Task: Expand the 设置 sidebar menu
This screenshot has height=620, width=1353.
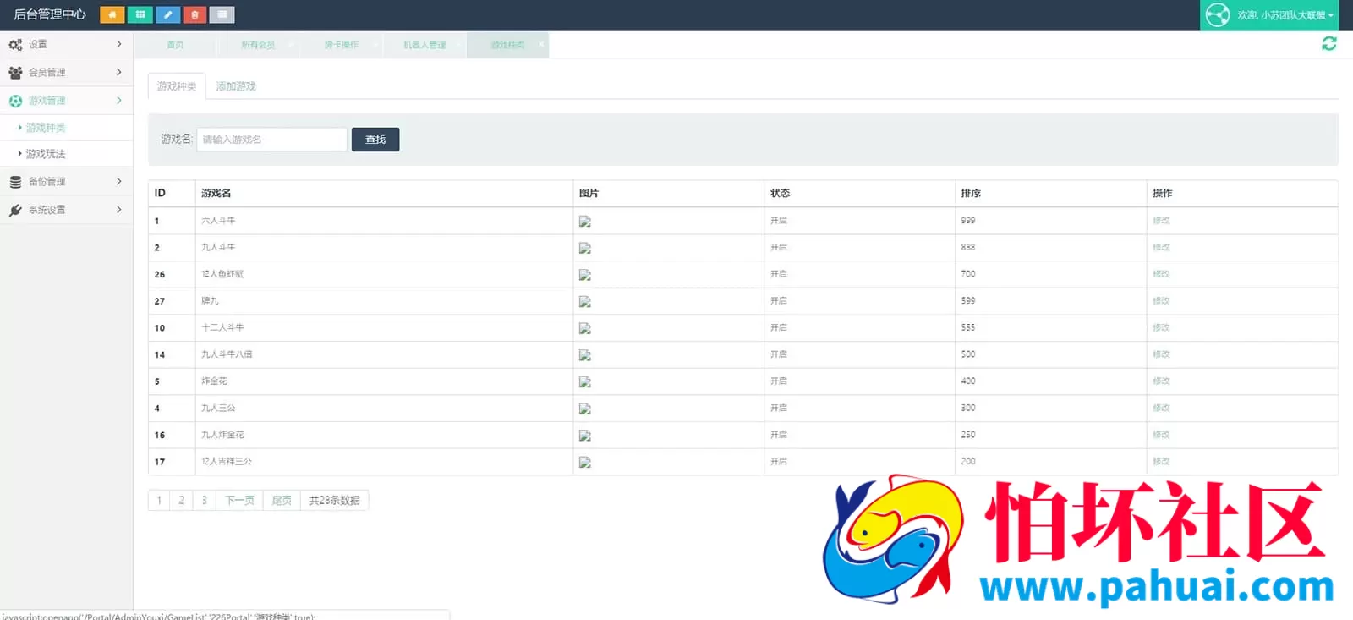Action: pyautogui.click(x=66, y=44)
